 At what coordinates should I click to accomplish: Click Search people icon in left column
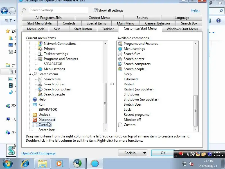40,94
